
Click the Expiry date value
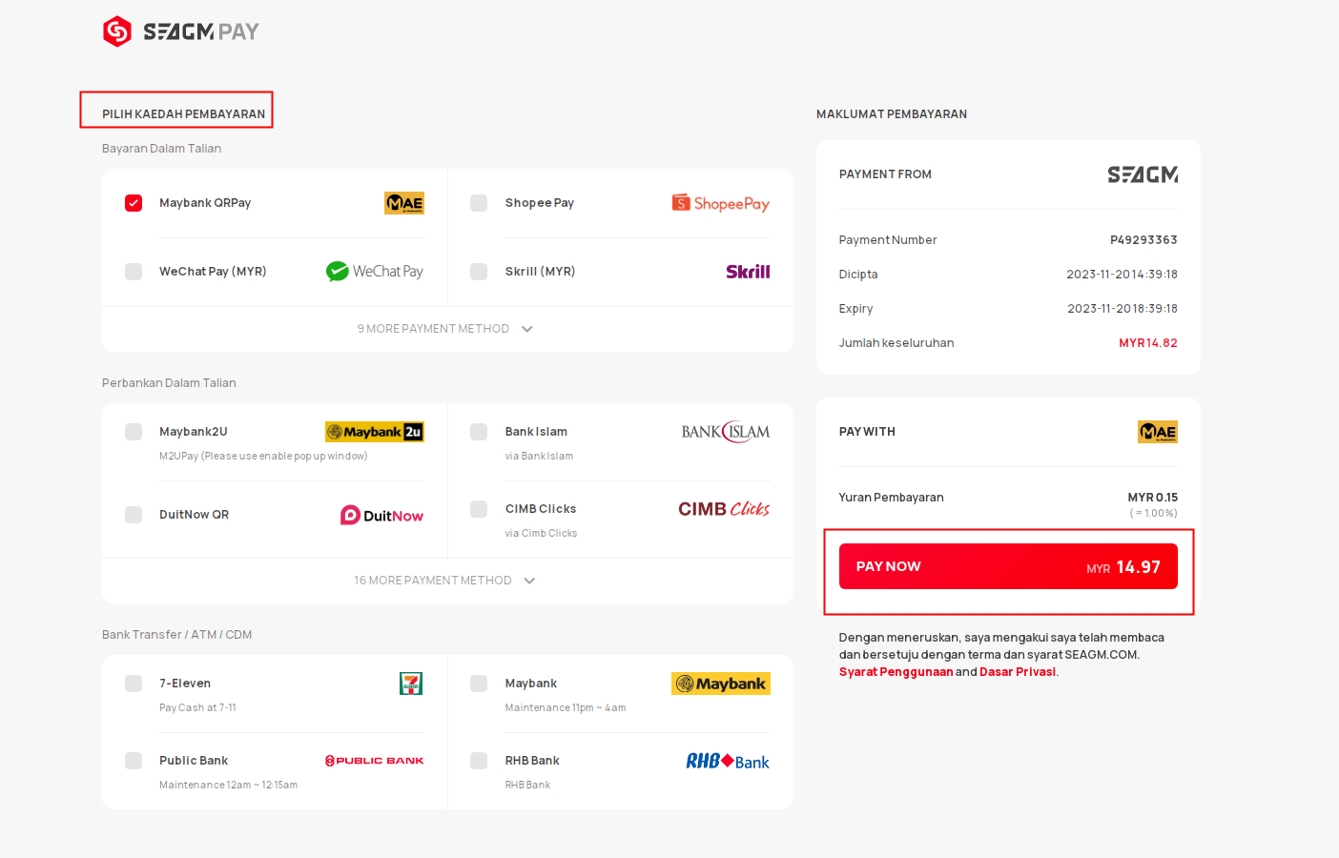click(x=1123, y=309)
